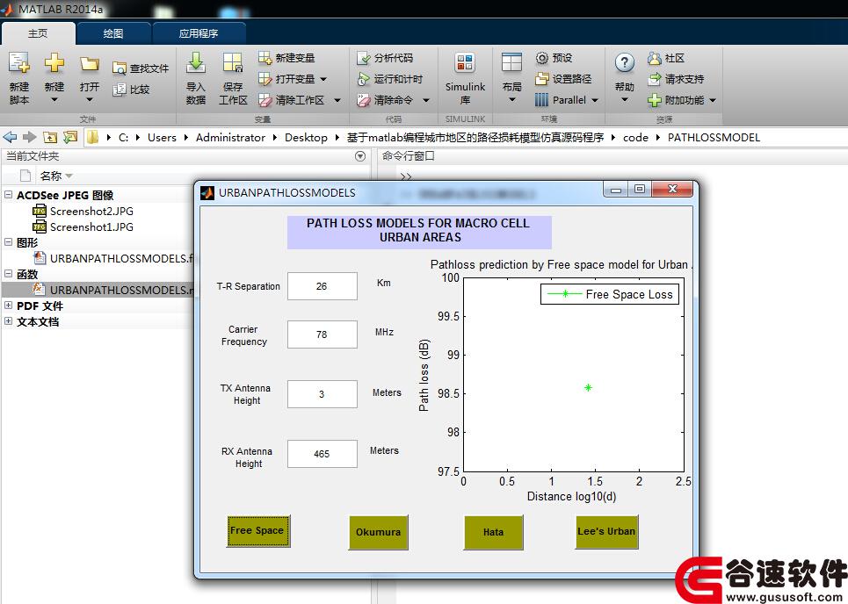This screenshot has height=604, width=848.
Task: Click the Okumura button
Action: 378,532
